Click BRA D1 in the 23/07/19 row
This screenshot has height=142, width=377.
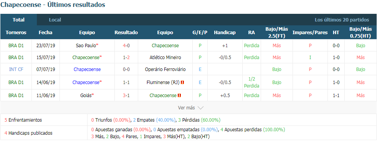click(x=16, y=45)
